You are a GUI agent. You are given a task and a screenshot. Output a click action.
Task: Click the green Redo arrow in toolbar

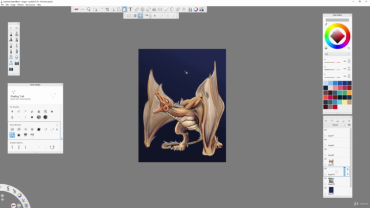point(82,9)
